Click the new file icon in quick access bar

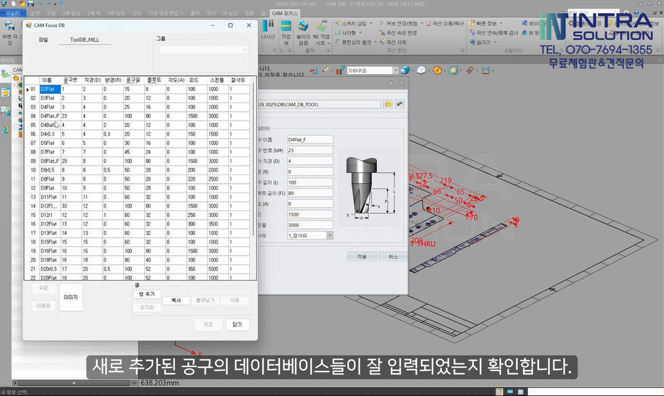[x=14, y=3]
